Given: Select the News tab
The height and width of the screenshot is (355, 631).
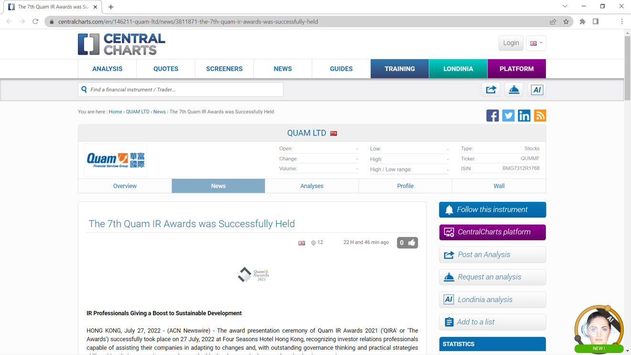Looking at the screenshot, I should pyautogui.click(x=218, y=186).
